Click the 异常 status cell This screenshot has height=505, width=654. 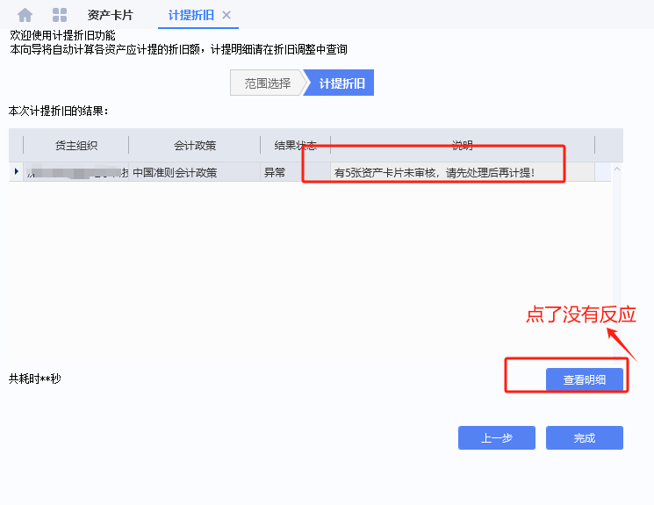coord(295,172)
